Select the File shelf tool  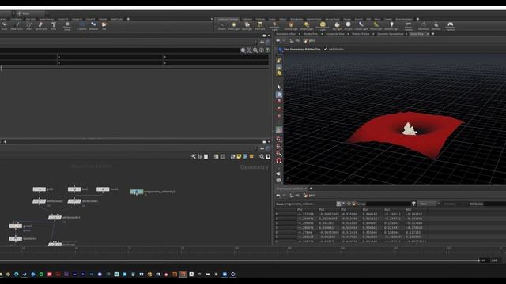[x=104, y=26]
